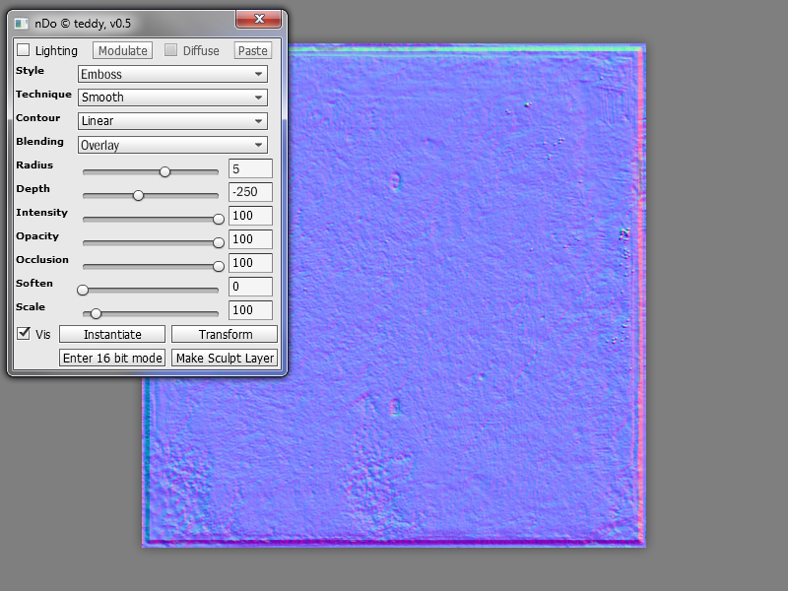Viewport: 788px width, 591px height.
Task: Click Enter 16 bit mode button
Action: coord(112,358)
